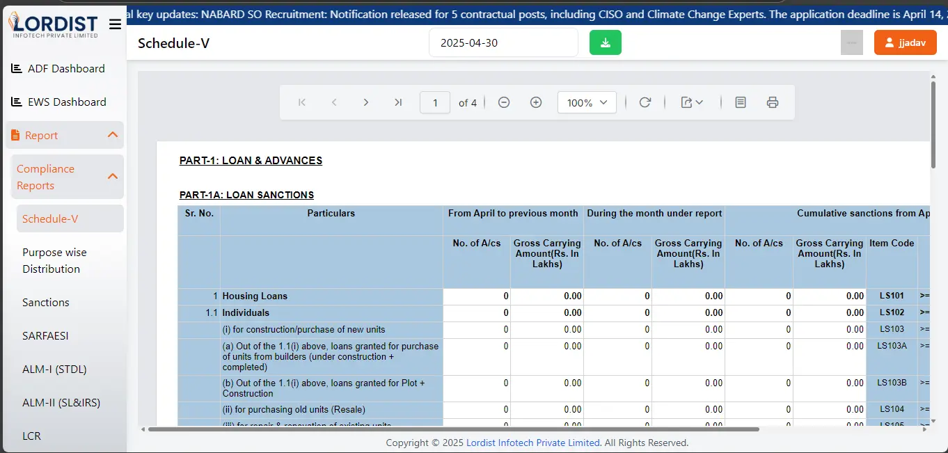The image size is (948, 453).
Task: Go to the next page of report
Action: tap(366, 102)
